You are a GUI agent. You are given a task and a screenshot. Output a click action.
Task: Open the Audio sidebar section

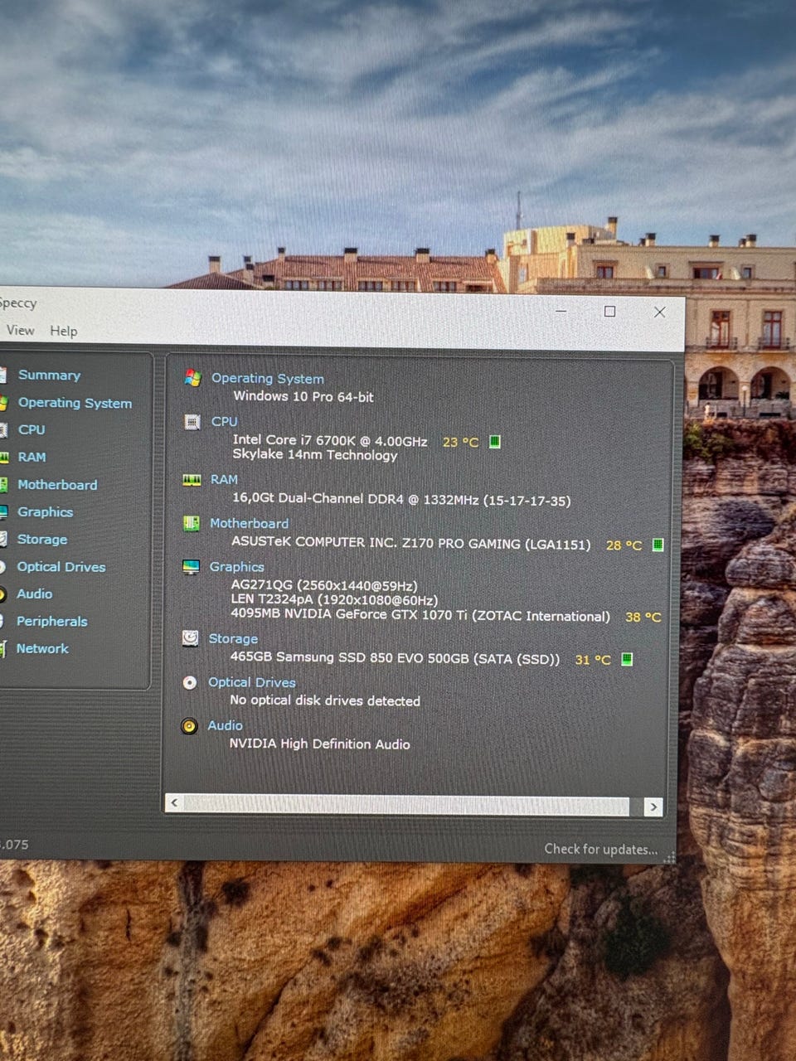[34, 593]
